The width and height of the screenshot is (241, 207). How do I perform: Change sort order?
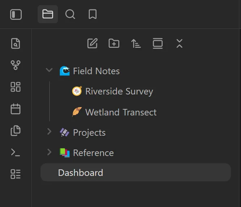coord(136,43)
